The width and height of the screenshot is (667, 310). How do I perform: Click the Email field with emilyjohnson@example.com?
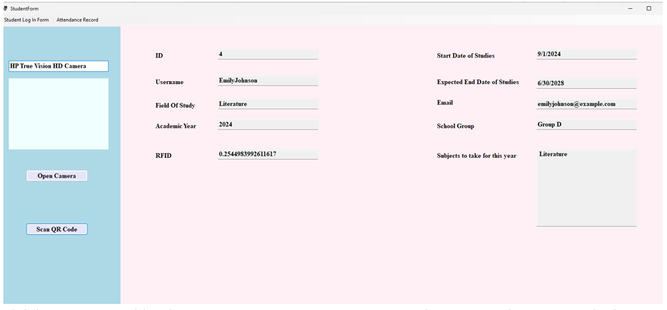coord(586,104)
